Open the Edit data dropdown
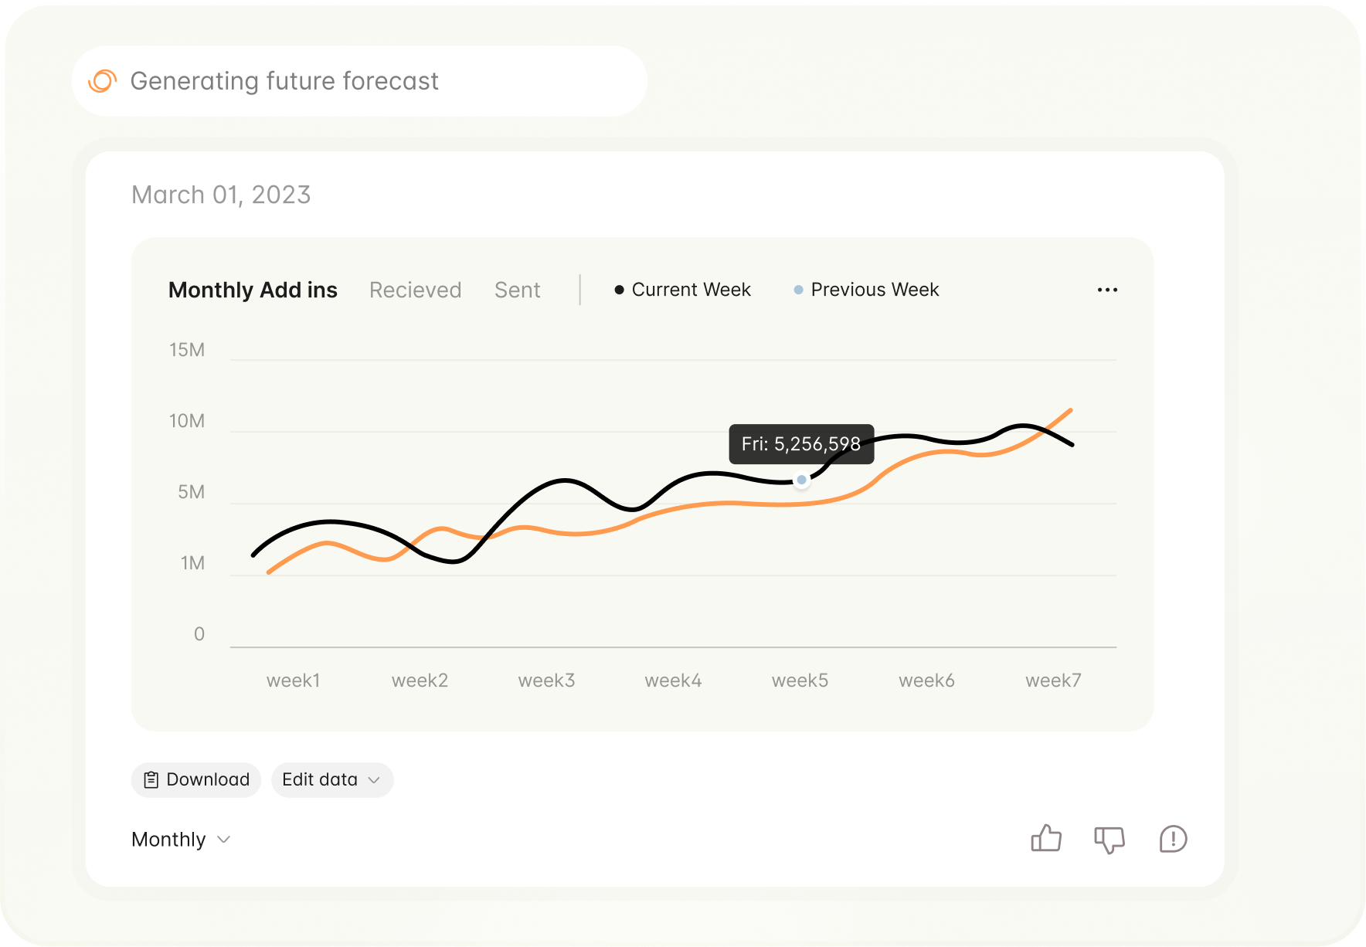 coord(331,779)
